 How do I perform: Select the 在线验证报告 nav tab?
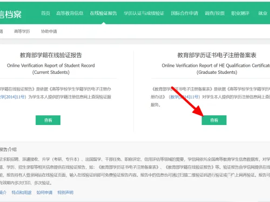tap(103, 13)
